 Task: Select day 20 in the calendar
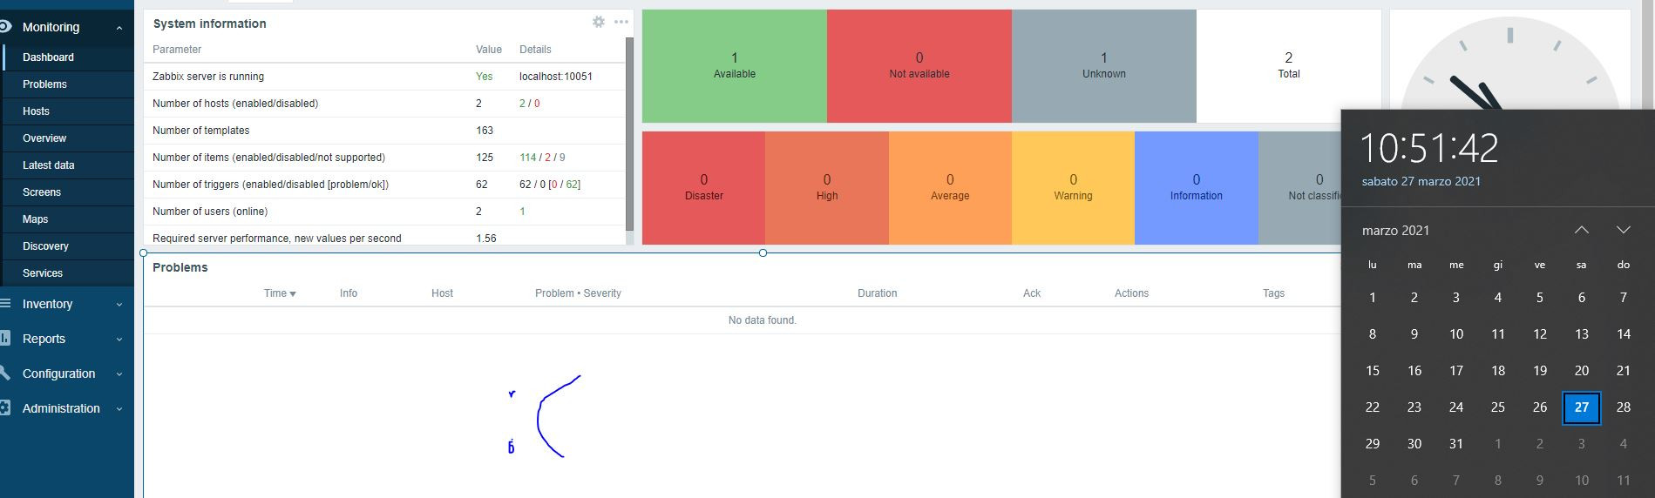[x=1581, y=371]
